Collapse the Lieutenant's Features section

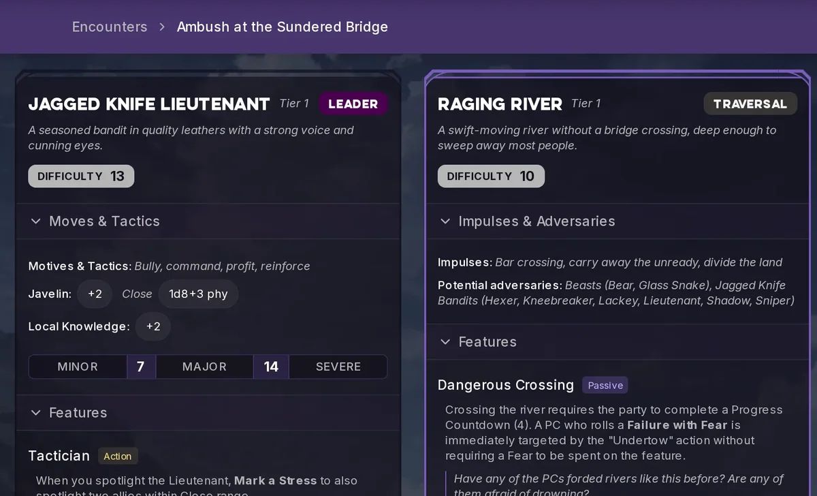[208, 412]
